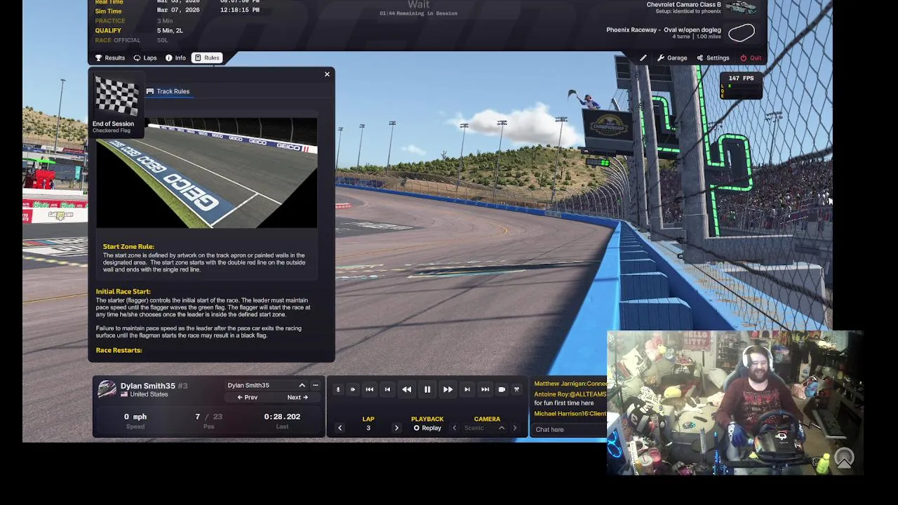Open the Info tab

(175, 58)
